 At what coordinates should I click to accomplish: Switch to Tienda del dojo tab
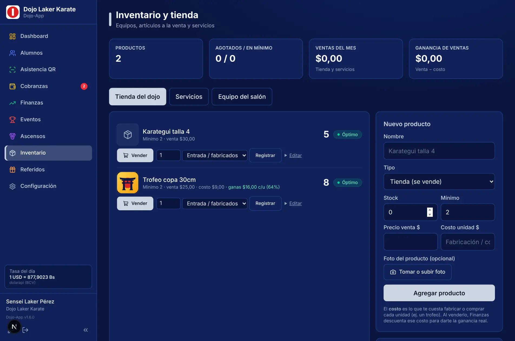[138, 97]
